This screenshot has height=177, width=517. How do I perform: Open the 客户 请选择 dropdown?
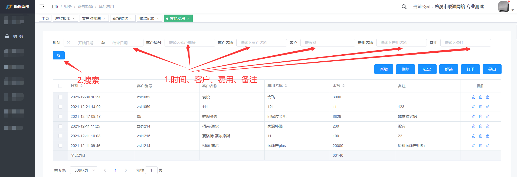pyautogui.click(x=328, y=43)
